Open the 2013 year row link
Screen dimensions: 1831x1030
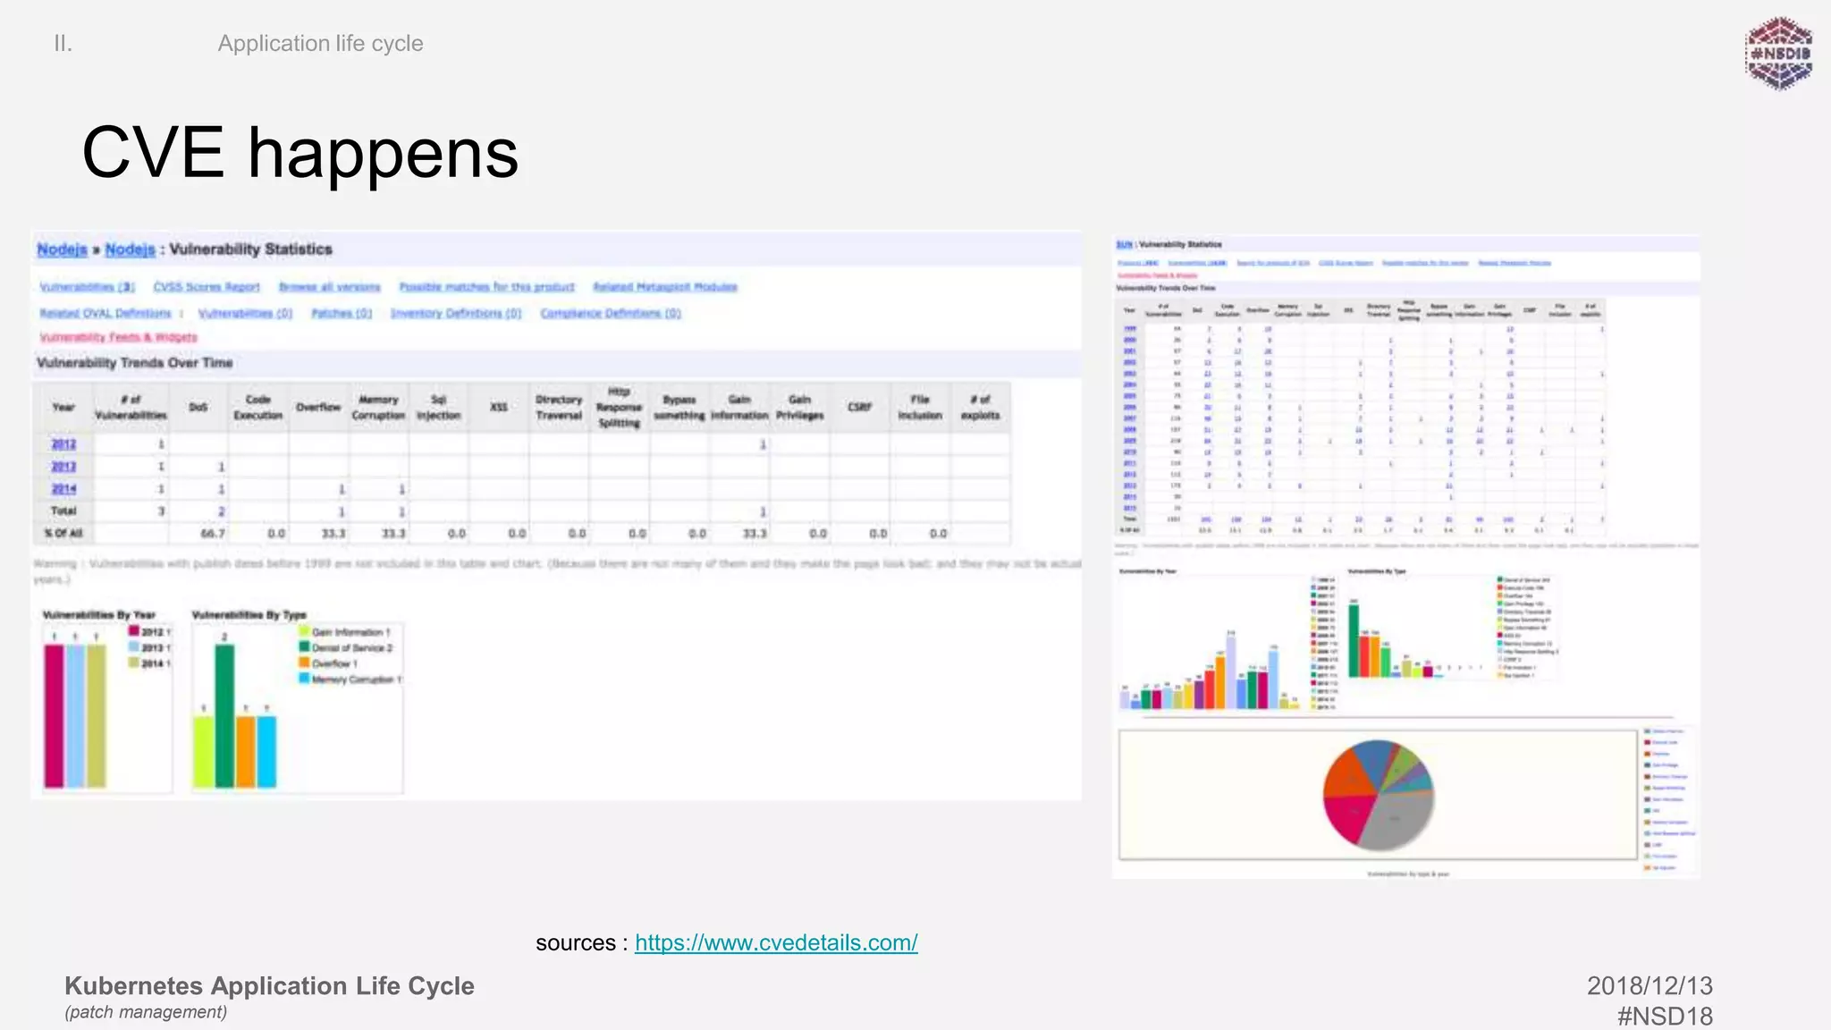point(63,467)
